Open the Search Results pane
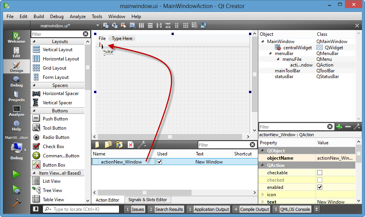 pos(166,209)
